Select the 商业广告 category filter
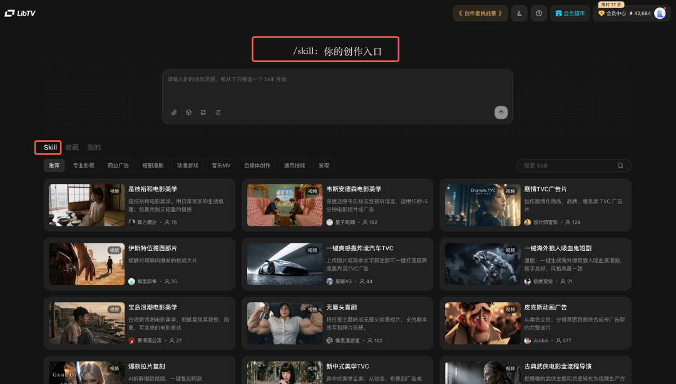 click(x=118, y=166)
